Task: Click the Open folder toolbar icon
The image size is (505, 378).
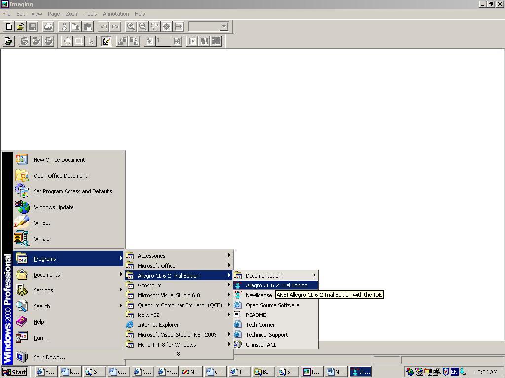Action: pyautogui.click(x=21, y=27)
